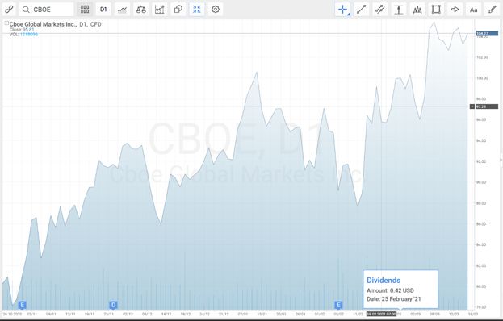Pick the arrow annotation tool
Image resolution: width=503 pixels, height=321 pixels.
coord(455,10)
